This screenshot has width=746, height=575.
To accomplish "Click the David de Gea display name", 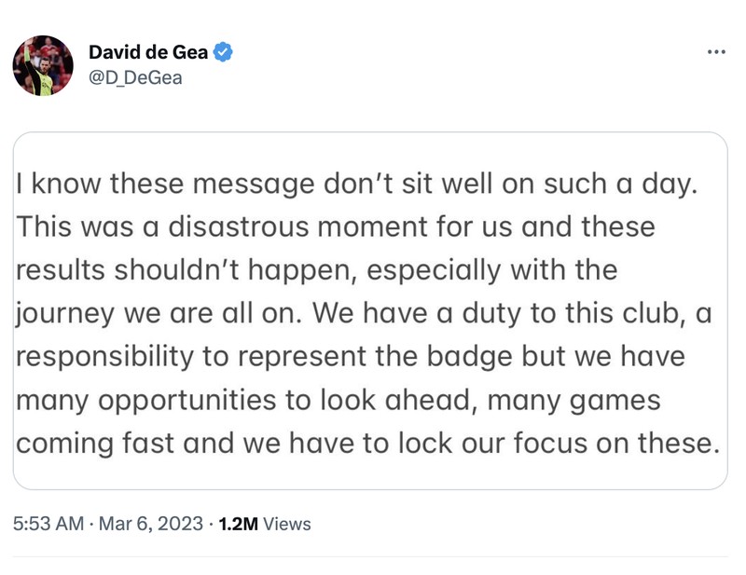I will click(x=147, y=52).
